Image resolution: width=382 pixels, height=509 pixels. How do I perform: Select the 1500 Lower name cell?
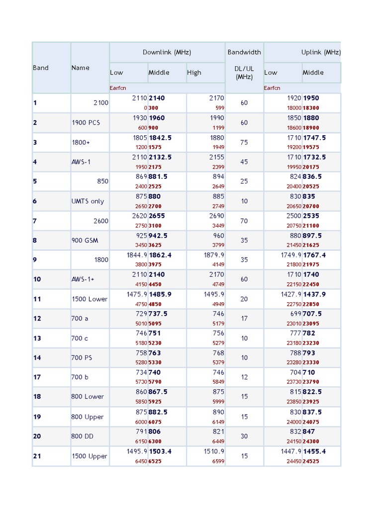click(x=90, y=299)
